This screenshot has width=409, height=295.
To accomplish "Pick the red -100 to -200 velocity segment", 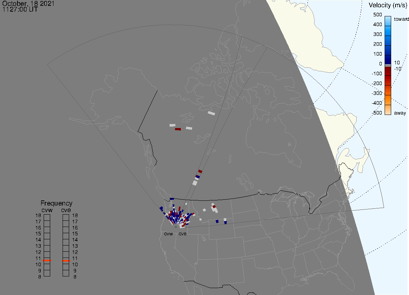I will coord(388,80).
